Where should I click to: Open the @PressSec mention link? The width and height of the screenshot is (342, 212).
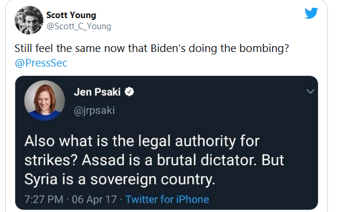(x=41, y=63)
